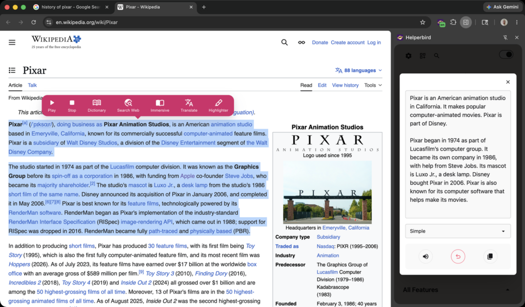Screen dimensions: 525x307
Task: Click the Pixar headquarters photo thumbnail
Action: [327, 192]
